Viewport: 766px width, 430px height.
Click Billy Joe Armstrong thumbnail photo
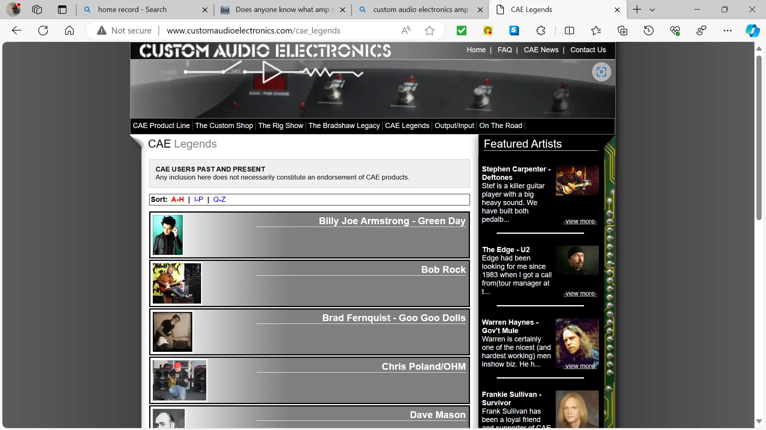click(168, 235)
